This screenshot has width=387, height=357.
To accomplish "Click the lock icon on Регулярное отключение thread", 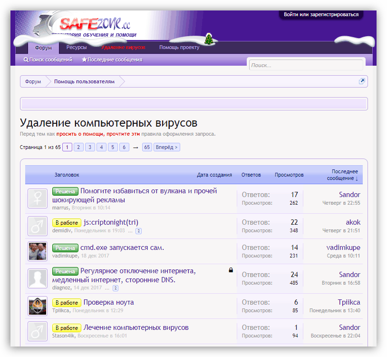I will [x=231, y=270].
